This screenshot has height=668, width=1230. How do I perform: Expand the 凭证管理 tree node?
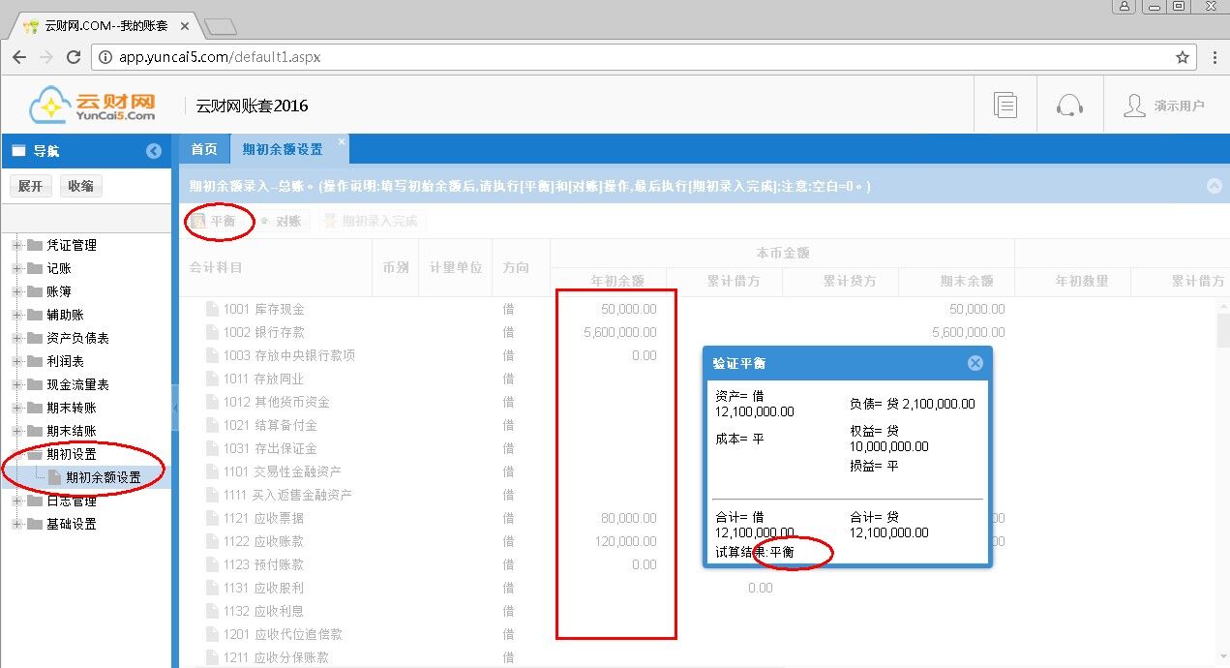click(x=16, y=245)
